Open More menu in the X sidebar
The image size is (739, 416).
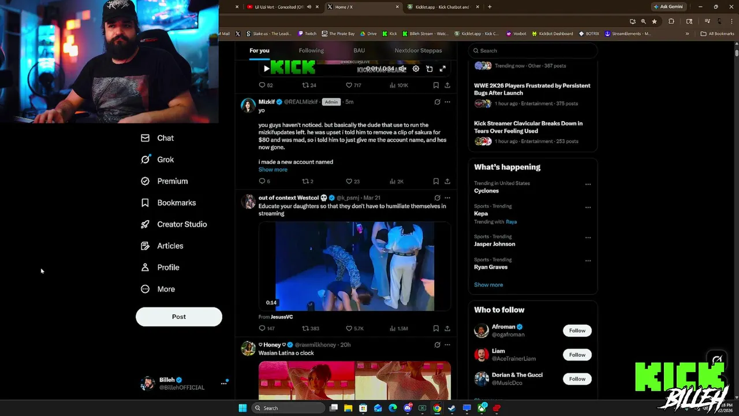[158, 289]
